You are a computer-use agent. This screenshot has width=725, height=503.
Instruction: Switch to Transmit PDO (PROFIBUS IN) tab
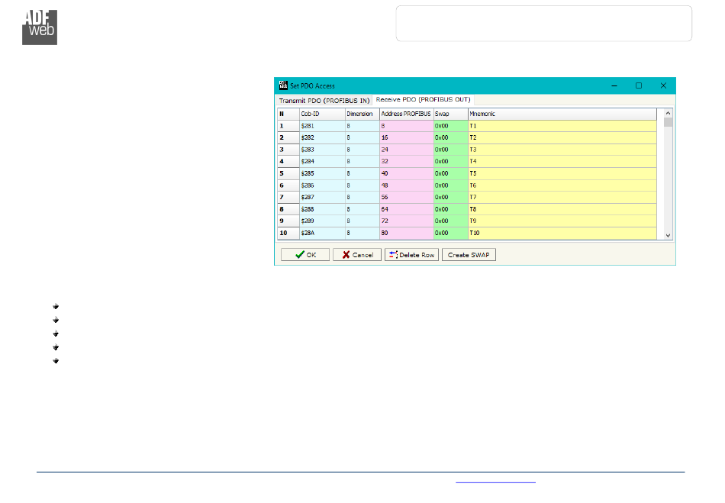(x=324, y=100)
